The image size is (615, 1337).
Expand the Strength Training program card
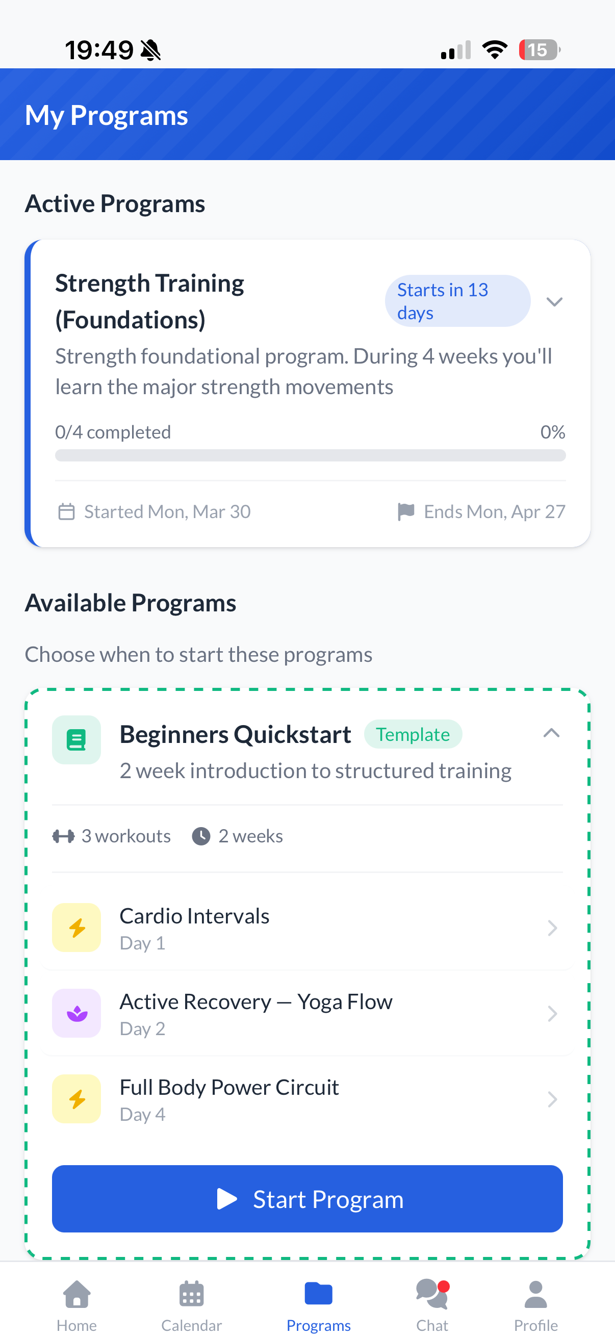[555, 301]
